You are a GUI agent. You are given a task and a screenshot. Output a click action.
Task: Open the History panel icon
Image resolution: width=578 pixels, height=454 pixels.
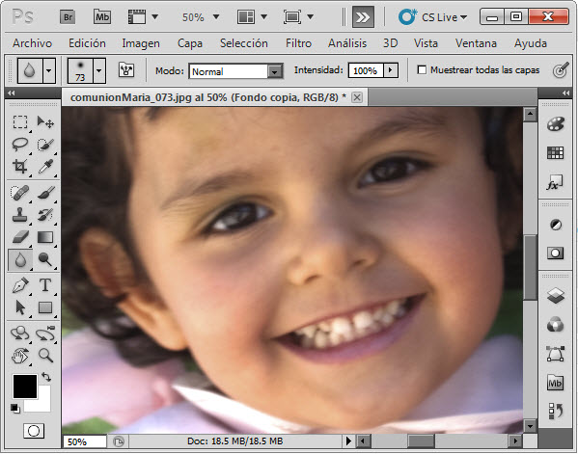(x=555, y=411)
